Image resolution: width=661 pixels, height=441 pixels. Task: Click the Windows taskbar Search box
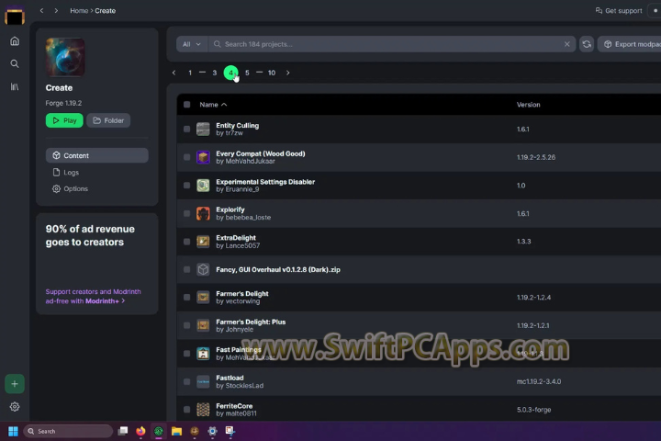(x=68, y=431)
